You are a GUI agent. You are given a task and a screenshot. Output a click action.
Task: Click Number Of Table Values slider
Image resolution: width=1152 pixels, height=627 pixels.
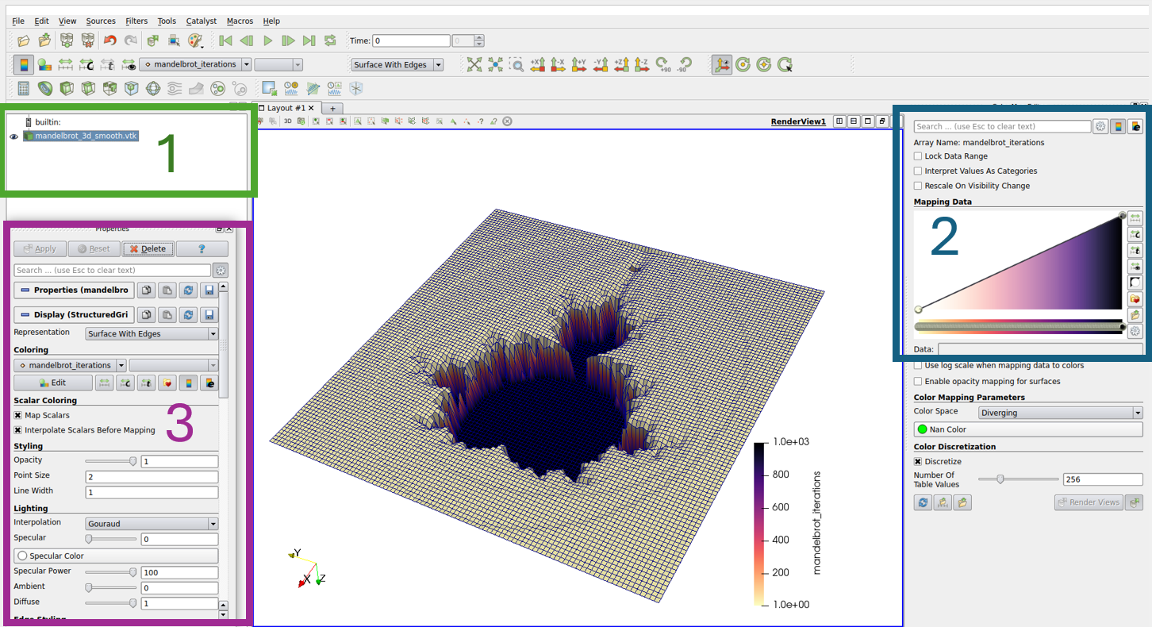click(1017, 479)
